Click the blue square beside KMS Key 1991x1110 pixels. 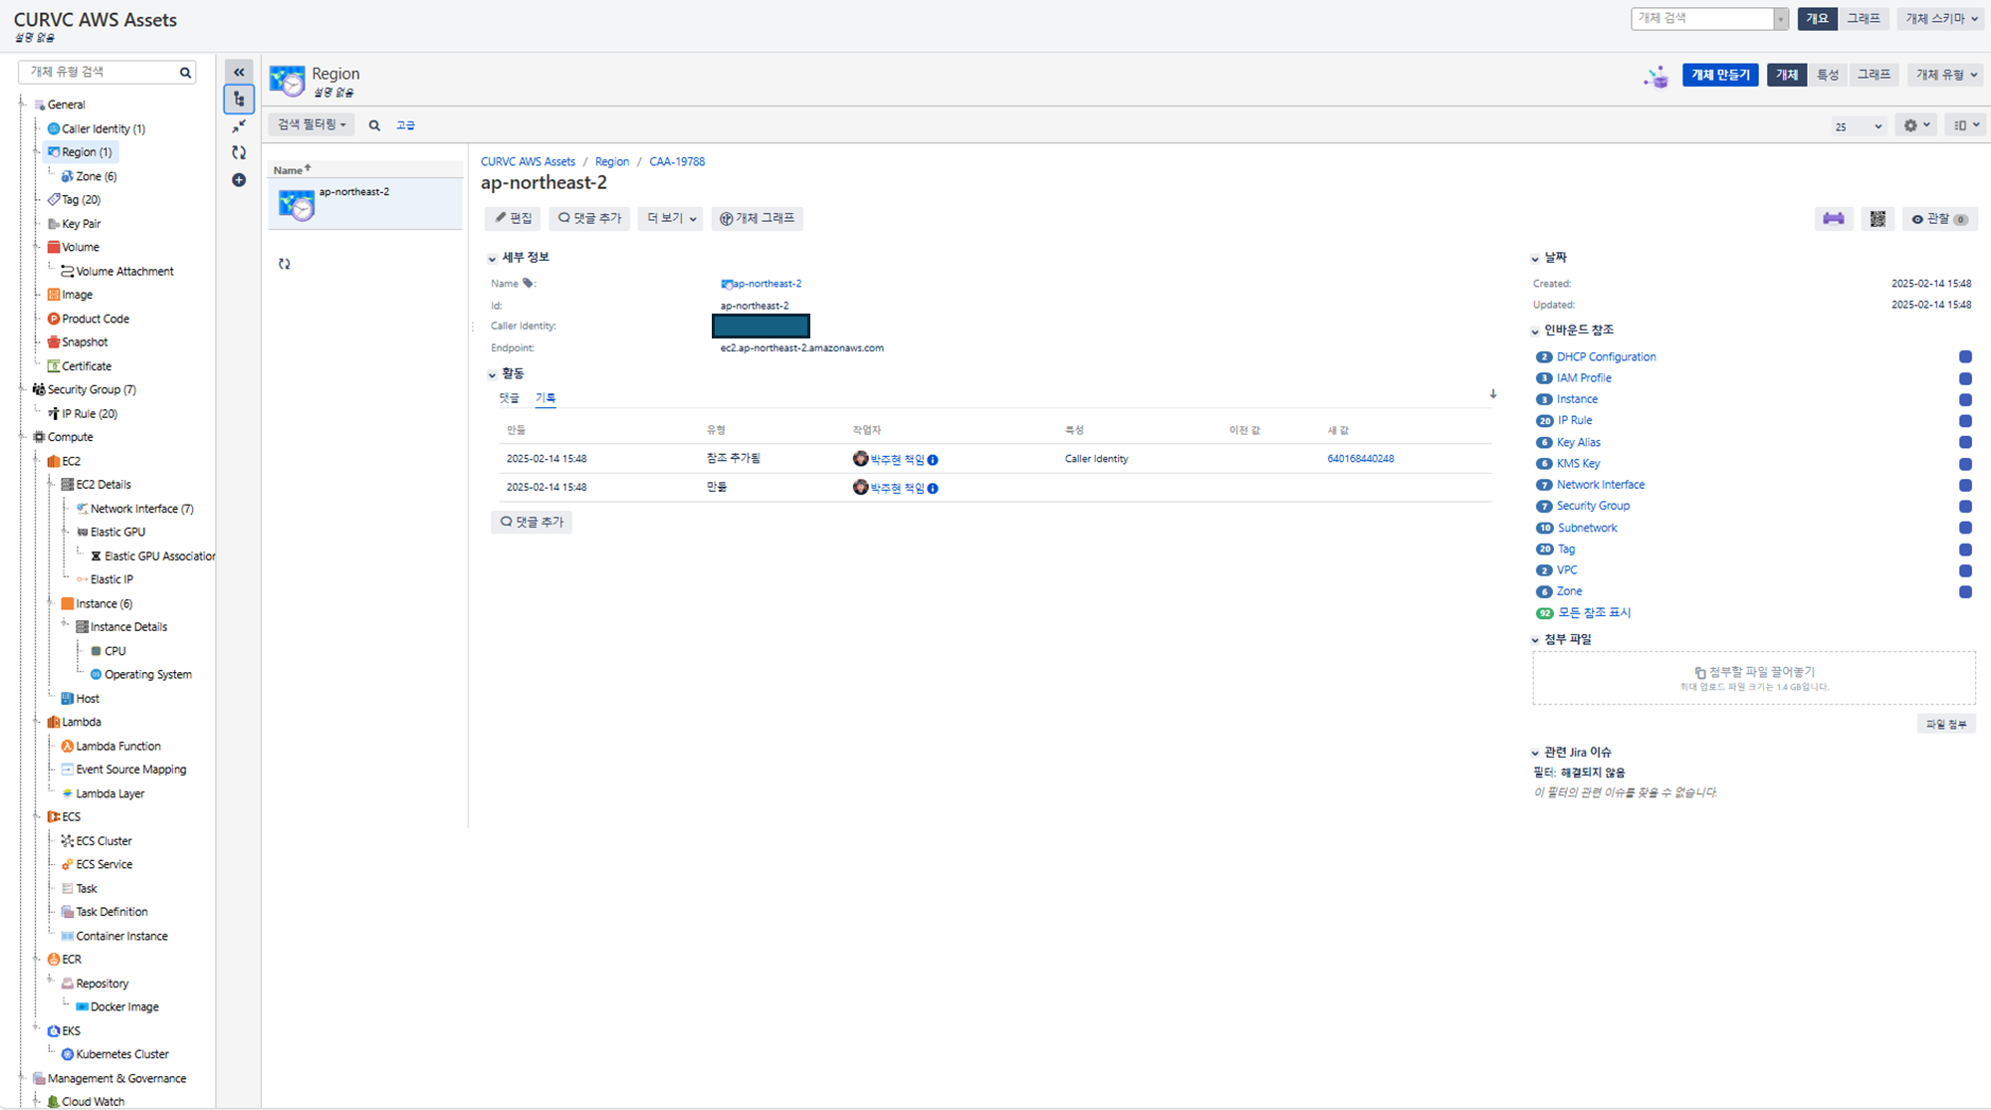[1965, 464]
